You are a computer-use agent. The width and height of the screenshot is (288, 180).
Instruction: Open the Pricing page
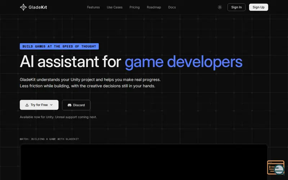tap(134, 7)
